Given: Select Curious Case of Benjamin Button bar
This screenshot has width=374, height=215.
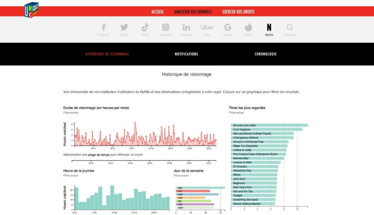Looking at the screenshot, I should pyautogui.click(x=258, y=154).
